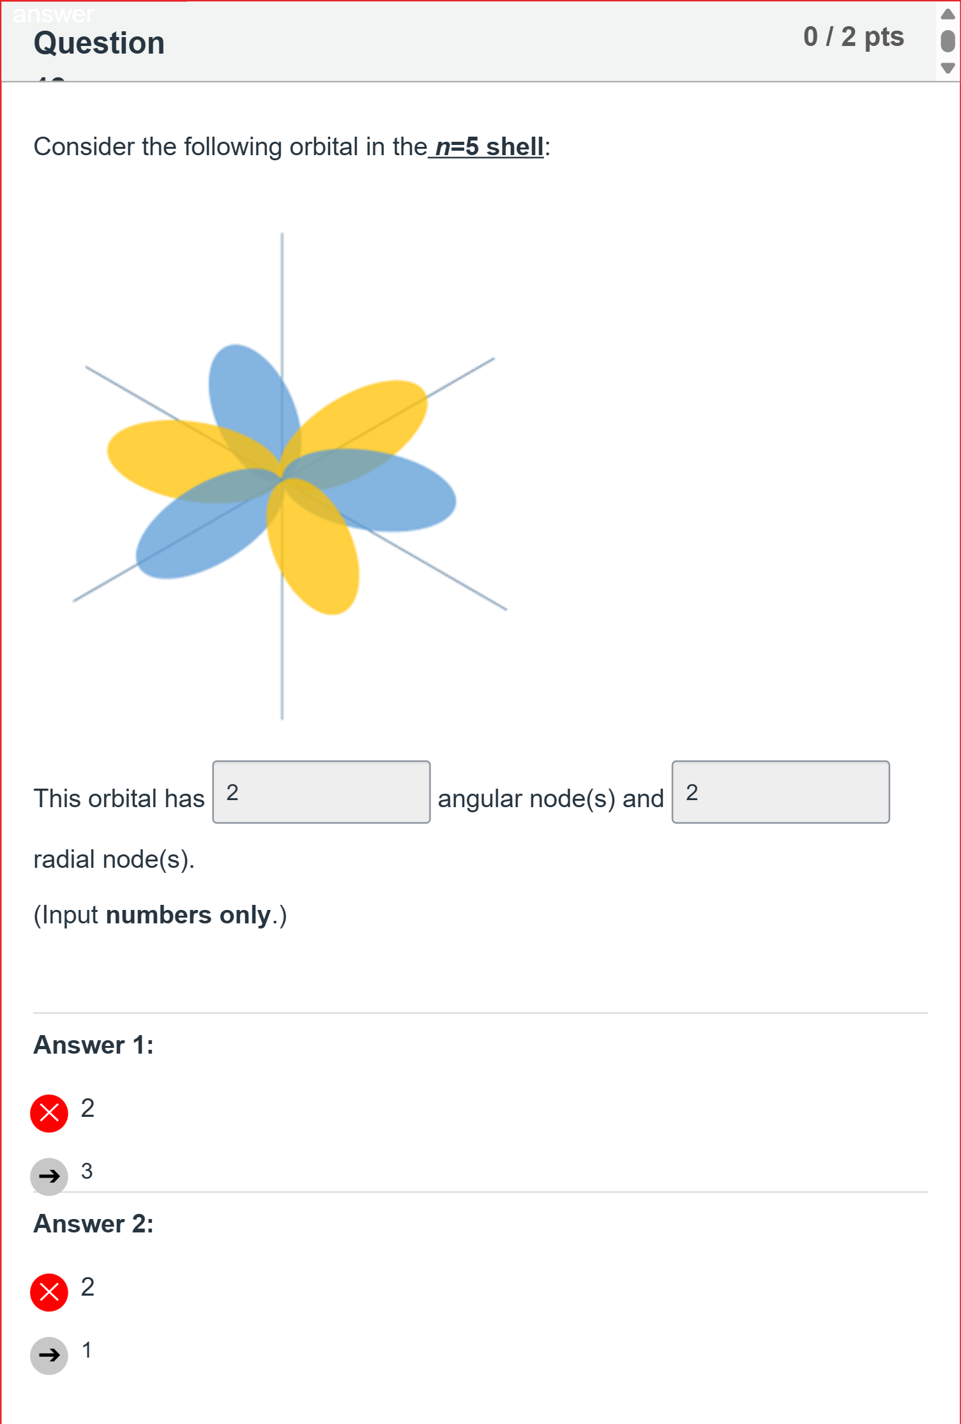
Task: Click the white "answer" label at top
Action: tap(54, 13)
